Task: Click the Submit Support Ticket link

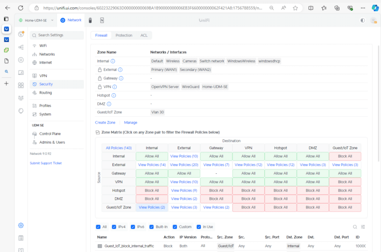Action: 46,163
